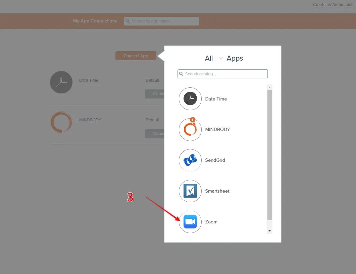Click the search icon in top app search
356x274 pixels.
pyautogui.click(x=128, y=21)
